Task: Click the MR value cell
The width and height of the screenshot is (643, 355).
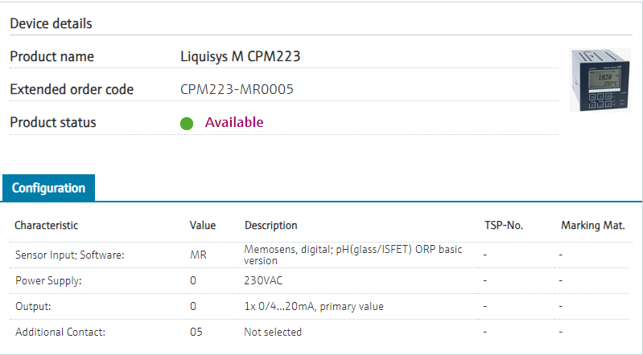Action: pos(197,255)
